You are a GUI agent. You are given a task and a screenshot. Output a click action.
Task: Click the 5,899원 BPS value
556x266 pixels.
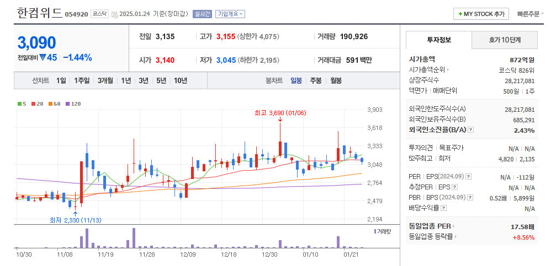(x=525, y=198)
